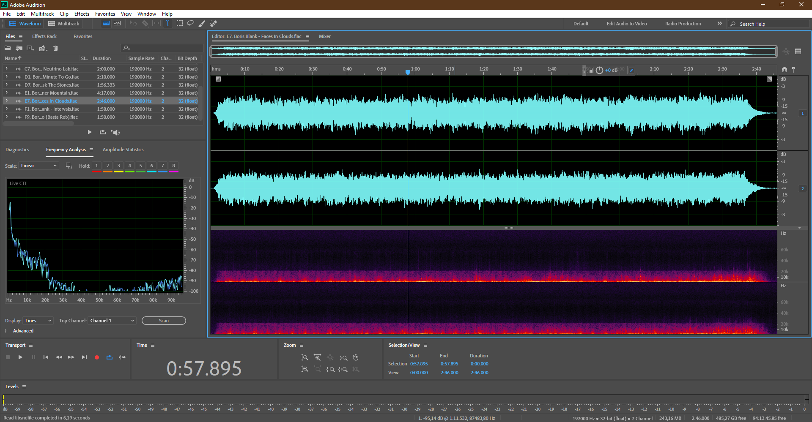
Task: Select the Marquee Selection tool
Action: click(180, 24)
